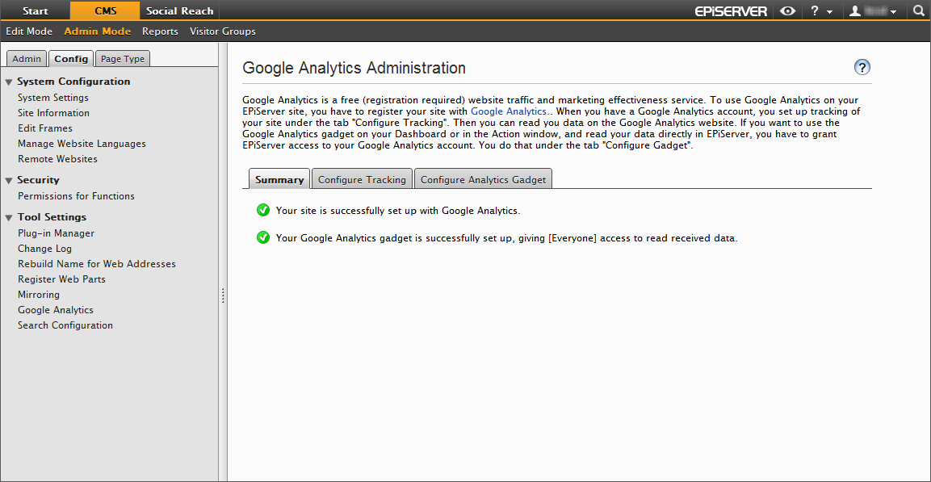Select the Admin tab in sidebar
The height and width of the screenshot is (482, 931).
[27, 59]
